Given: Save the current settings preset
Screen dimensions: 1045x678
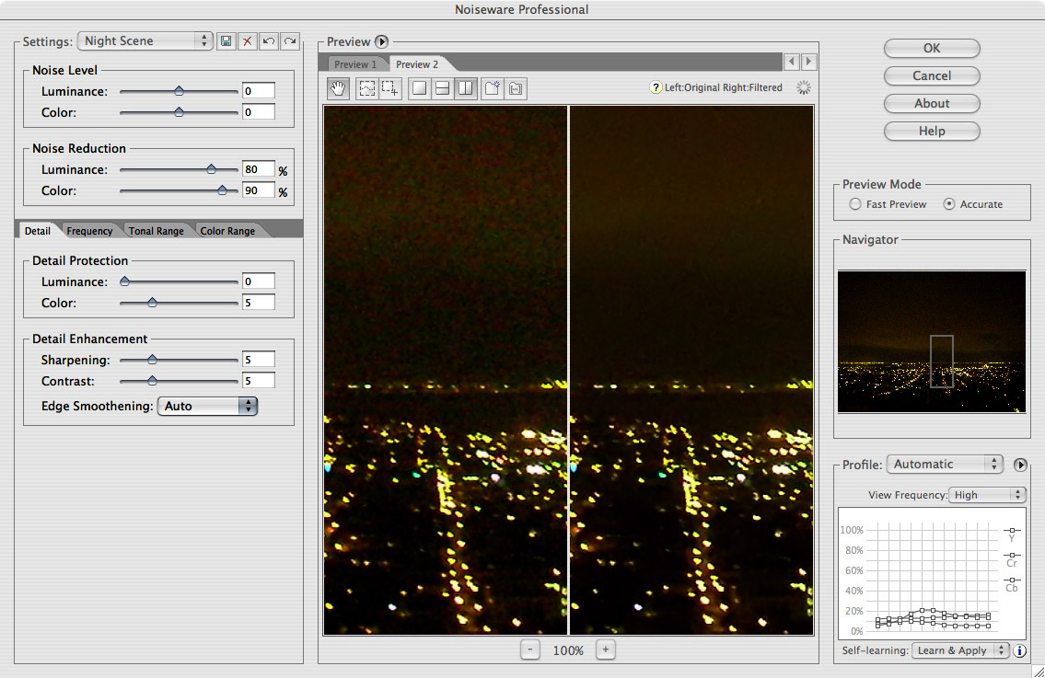Looking at the screenshot, I should click(x=226, y=41).
